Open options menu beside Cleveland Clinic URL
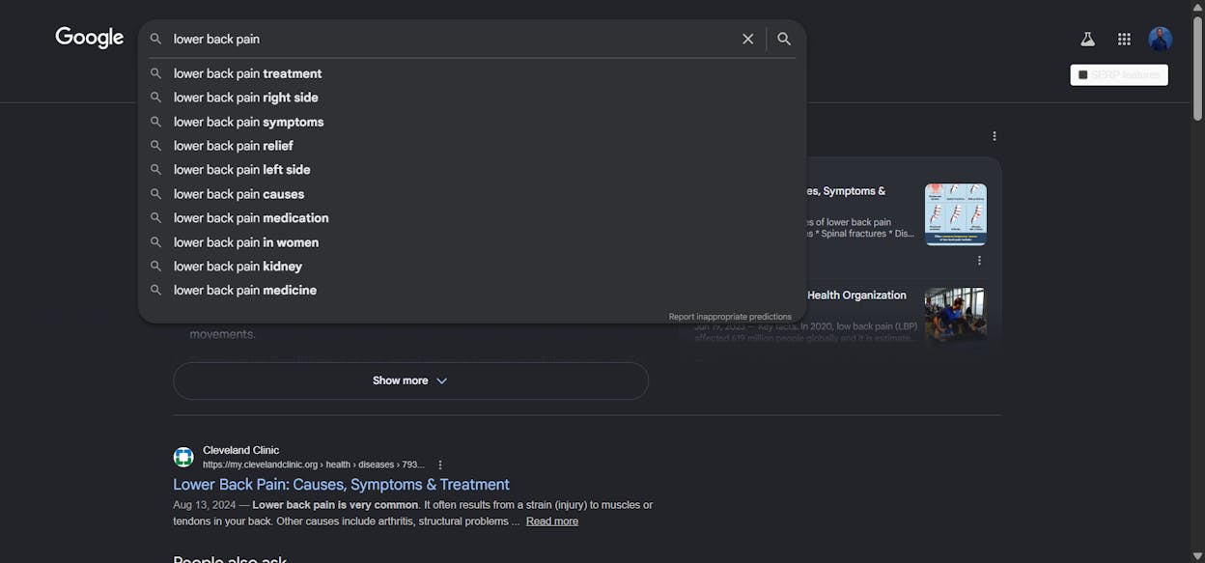The width and height of the screenshot is (1205, 563). click(x=440, y=464)
